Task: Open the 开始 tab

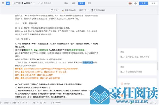Action: [x=66, y=3]
